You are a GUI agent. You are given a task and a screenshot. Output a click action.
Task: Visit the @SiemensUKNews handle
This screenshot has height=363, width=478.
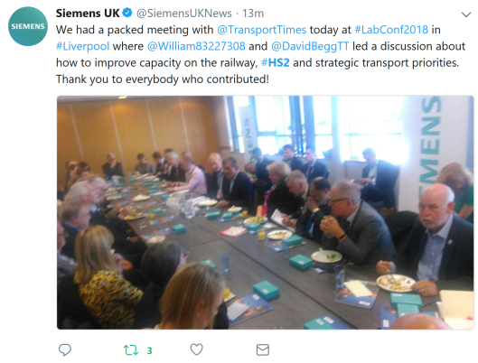click(x=183, y=14)
